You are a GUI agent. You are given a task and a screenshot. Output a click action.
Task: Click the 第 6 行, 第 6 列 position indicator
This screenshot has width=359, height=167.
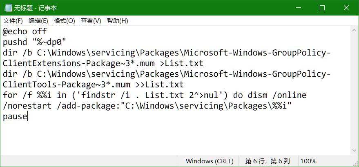[x=268, y=161]
